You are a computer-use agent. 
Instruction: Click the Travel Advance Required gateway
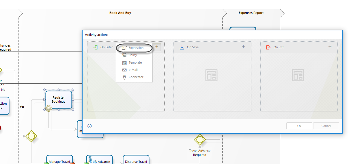pyautogui.click(x=200, y=140)
